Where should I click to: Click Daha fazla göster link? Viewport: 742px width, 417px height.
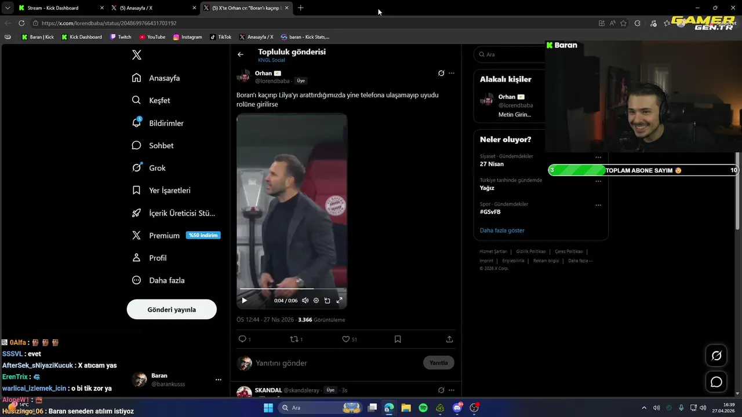[x=502, y=231]
